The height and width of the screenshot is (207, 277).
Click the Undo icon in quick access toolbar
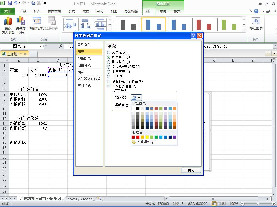pyautogui.click(x=15, y=3)
